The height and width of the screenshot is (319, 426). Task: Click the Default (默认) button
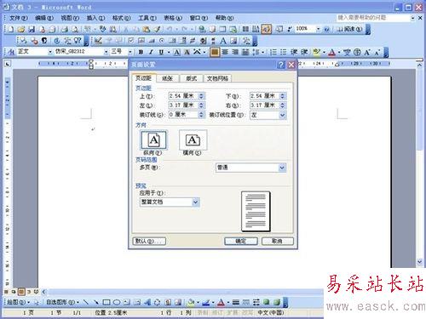click(149, 241)
